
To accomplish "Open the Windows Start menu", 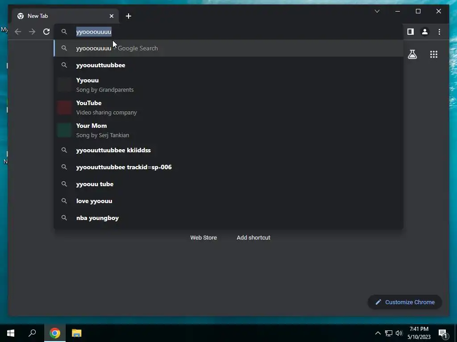I will pyautogui.click(x=11, y=333).
